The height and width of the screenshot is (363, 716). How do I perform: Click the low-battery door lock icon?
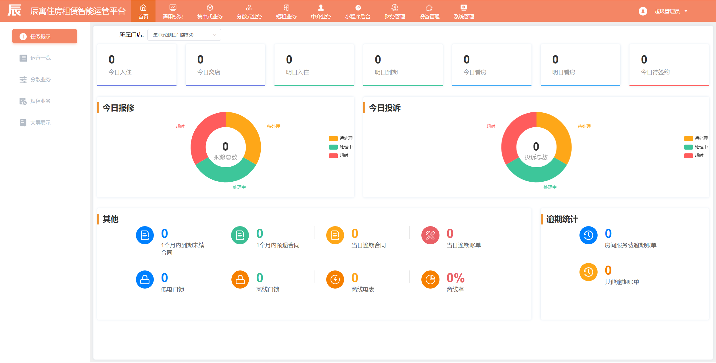tap(145, 279)
